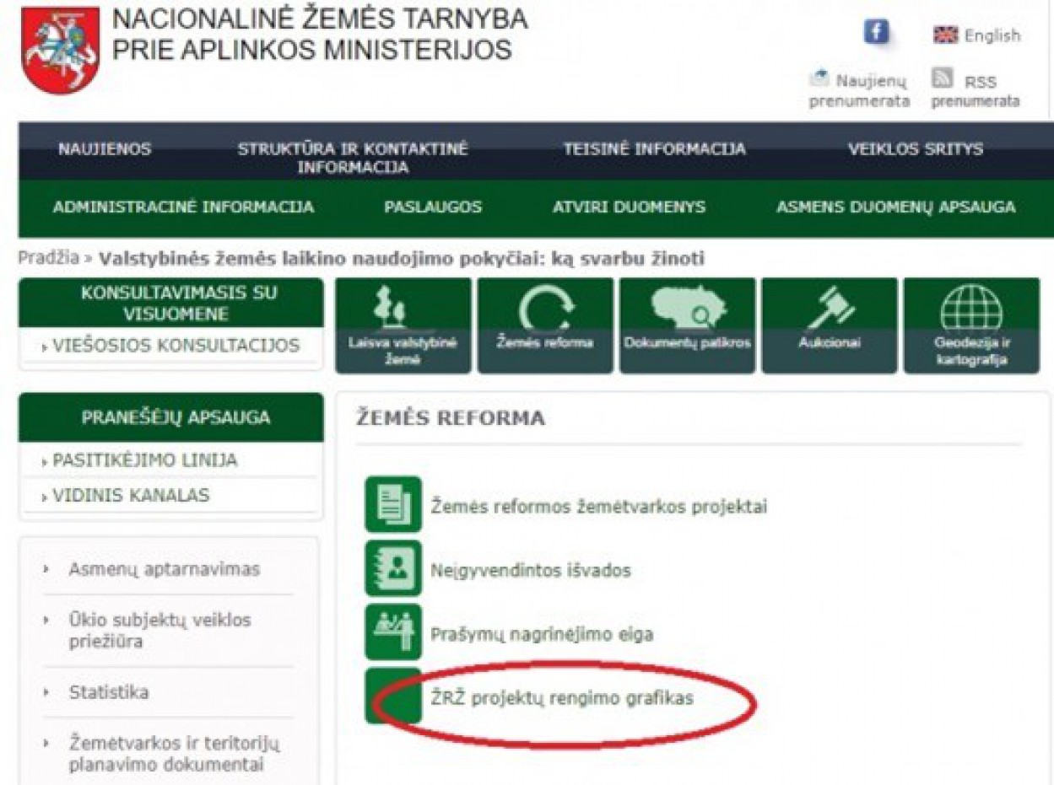The height and width of the screenshot is (785, 1054).
Task: Open the Paslaugos menu item
Action: (x=433, y=207)
